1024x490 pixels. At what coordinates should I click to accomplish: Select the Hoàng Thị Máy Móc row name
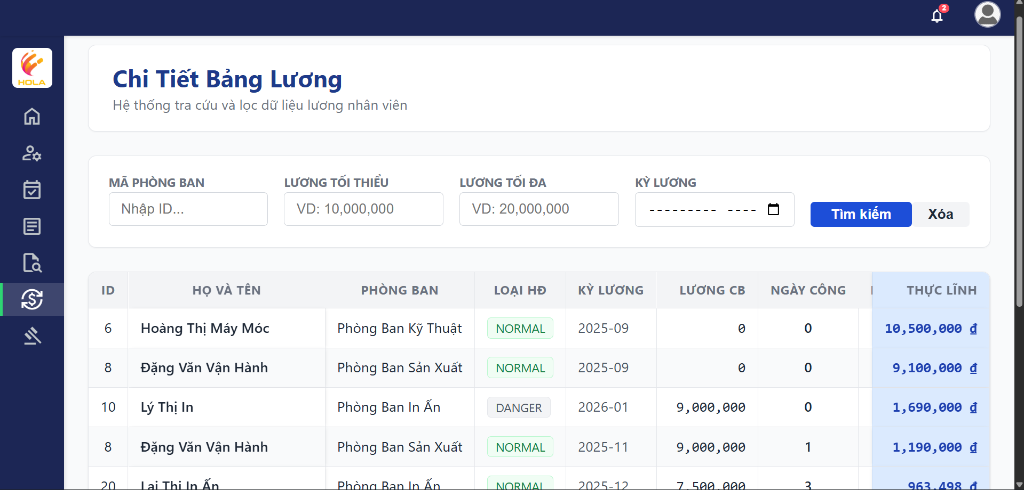click(205, 328)
